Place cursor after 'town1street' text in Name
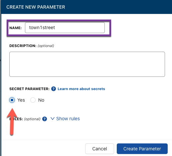This screenshot has height=156, width=172. click(x=55, y=27)
